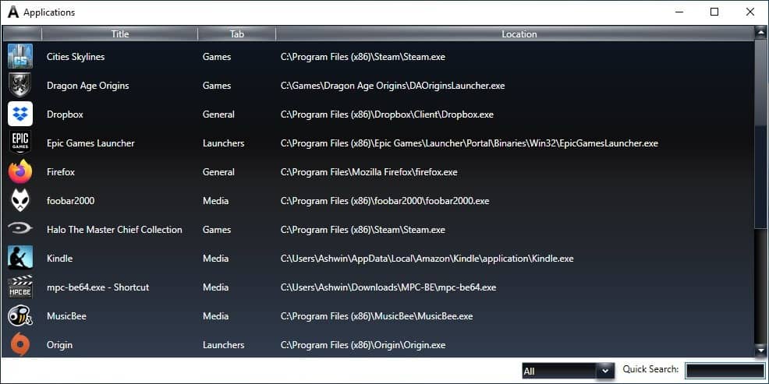769x384 pixels.
Task: Sort by the Location column header
Action: (519, 33)
